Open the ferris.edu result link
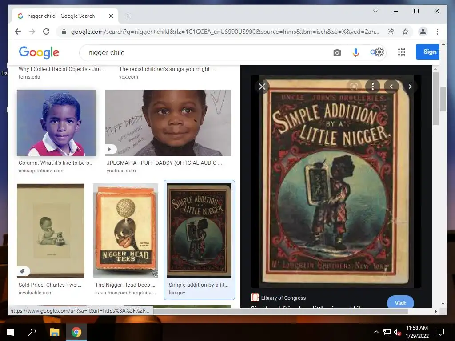The width and height of the screenshot is (455, 341). [29, 77]
